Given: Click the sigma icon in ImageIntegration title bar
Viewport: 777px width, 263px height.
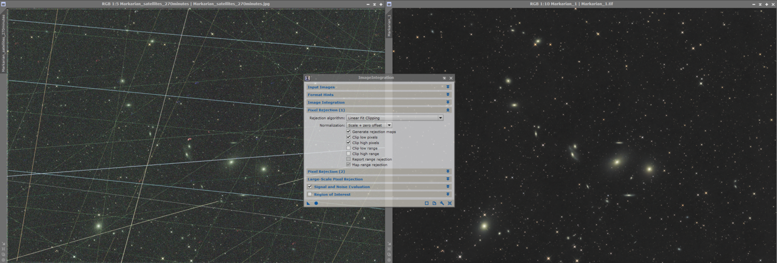Looking at the screenshot, I should [x=308, y=78].
